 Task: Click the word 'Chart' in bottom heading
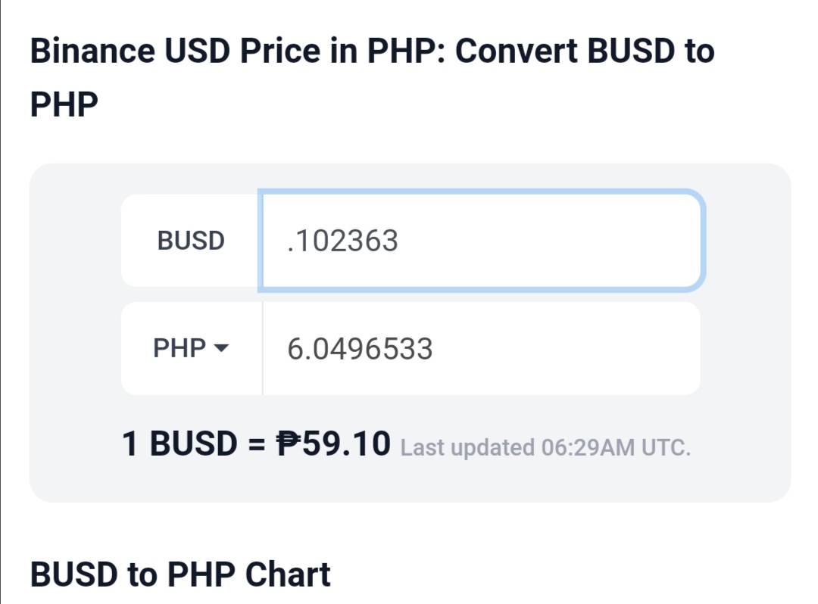[288, 574]
